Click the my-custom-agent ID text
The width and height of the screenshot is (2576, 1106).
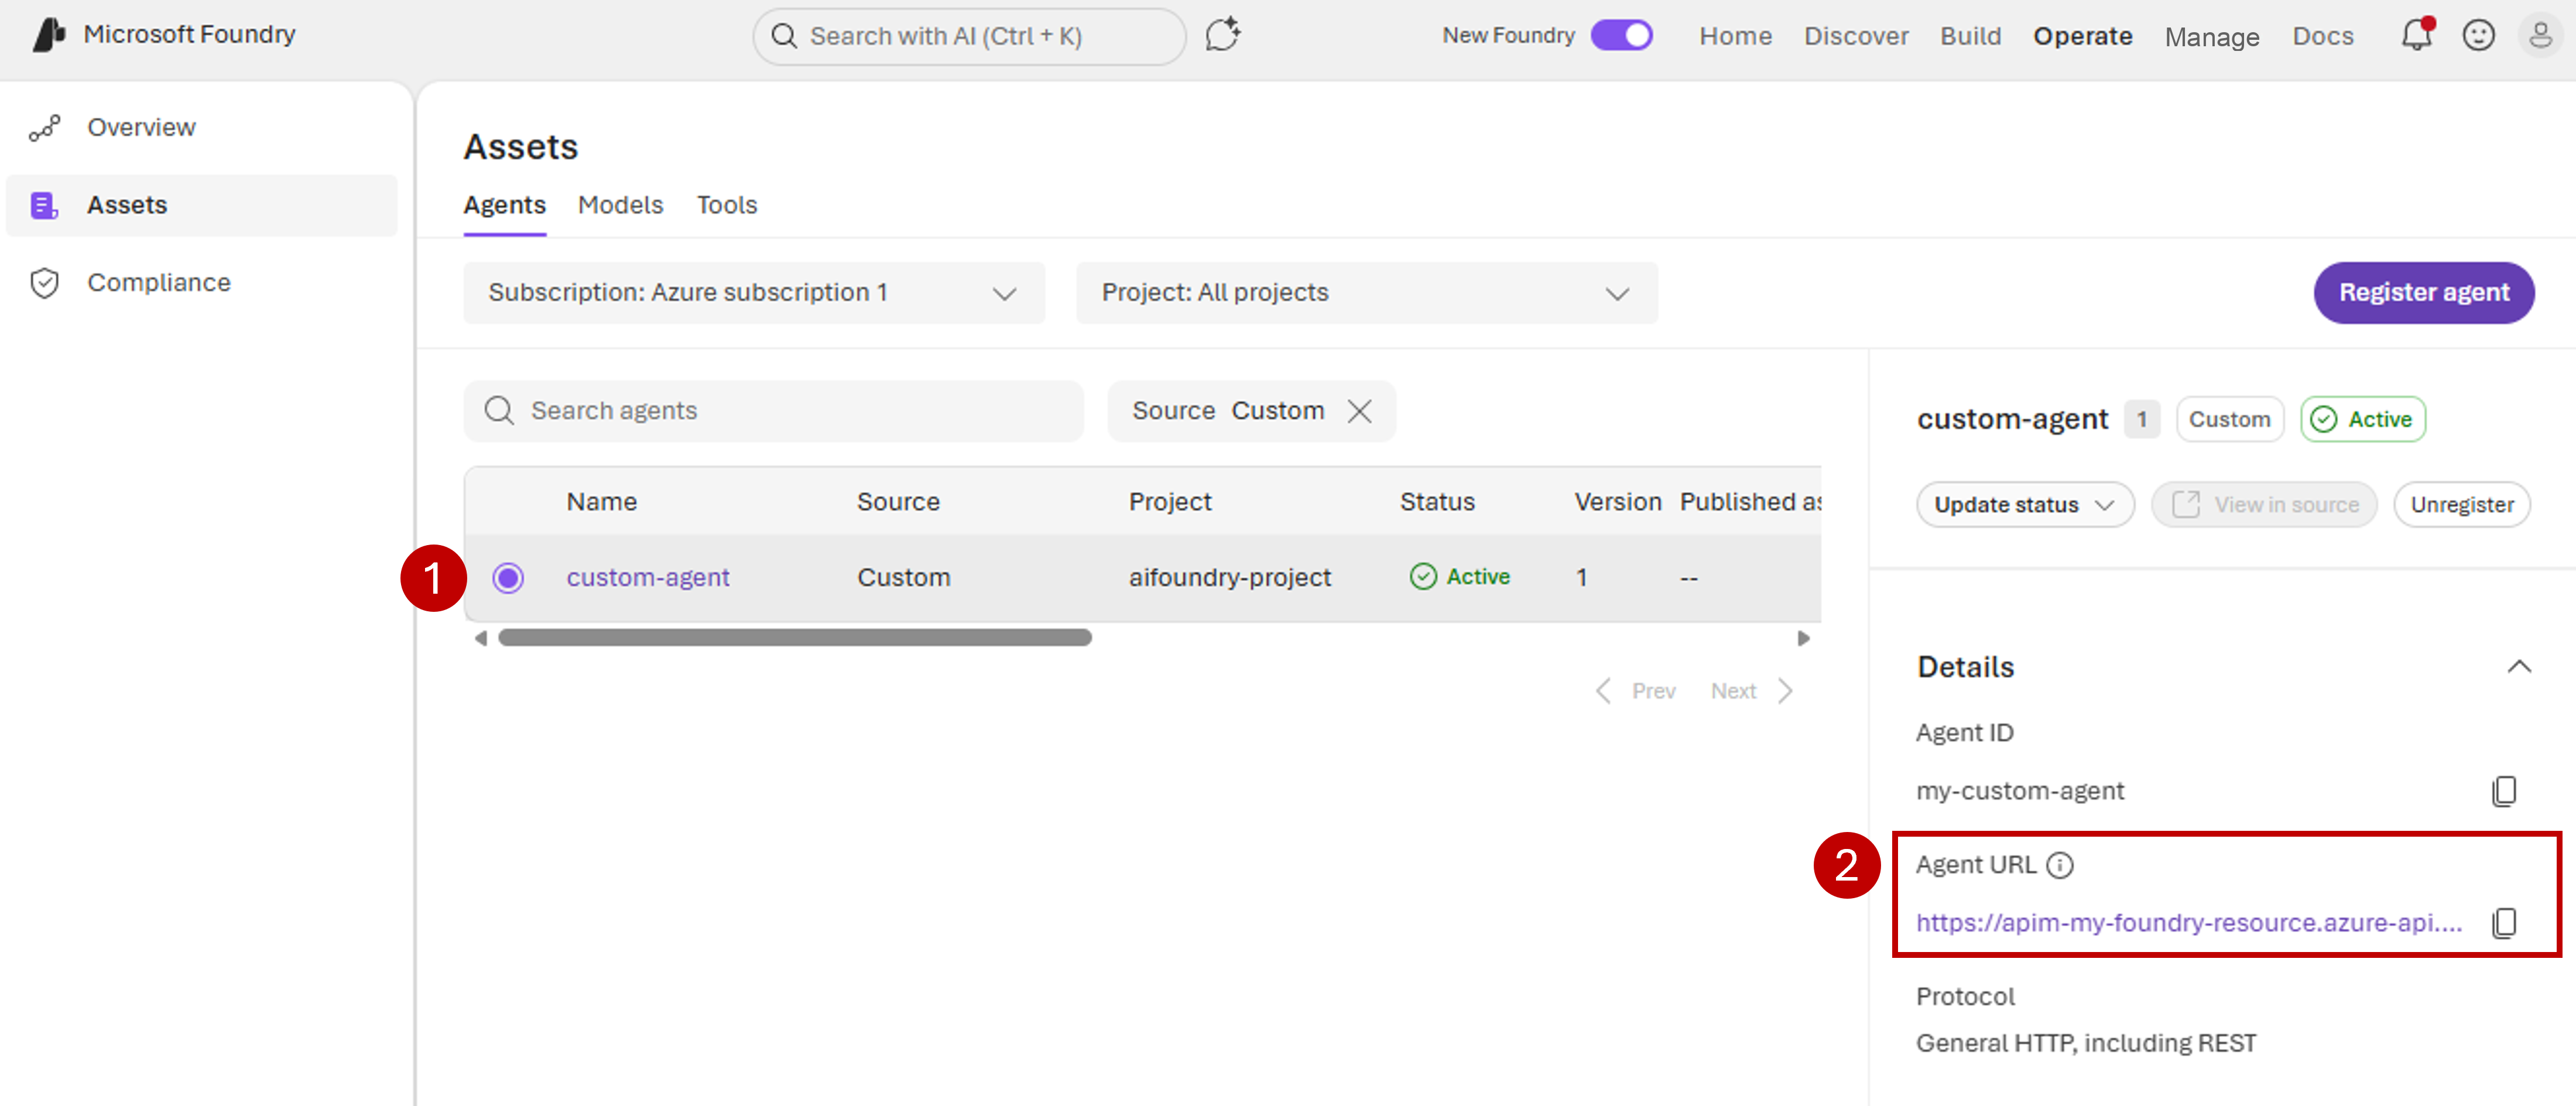pyautogui.click(x=2019, y=791)
